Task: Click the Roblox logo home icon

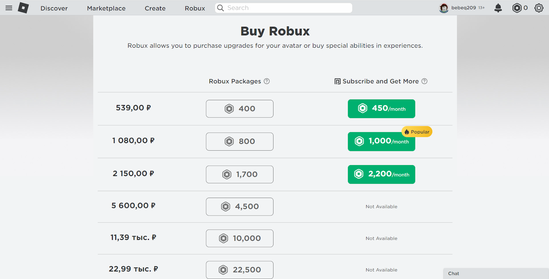Action: 23,8
